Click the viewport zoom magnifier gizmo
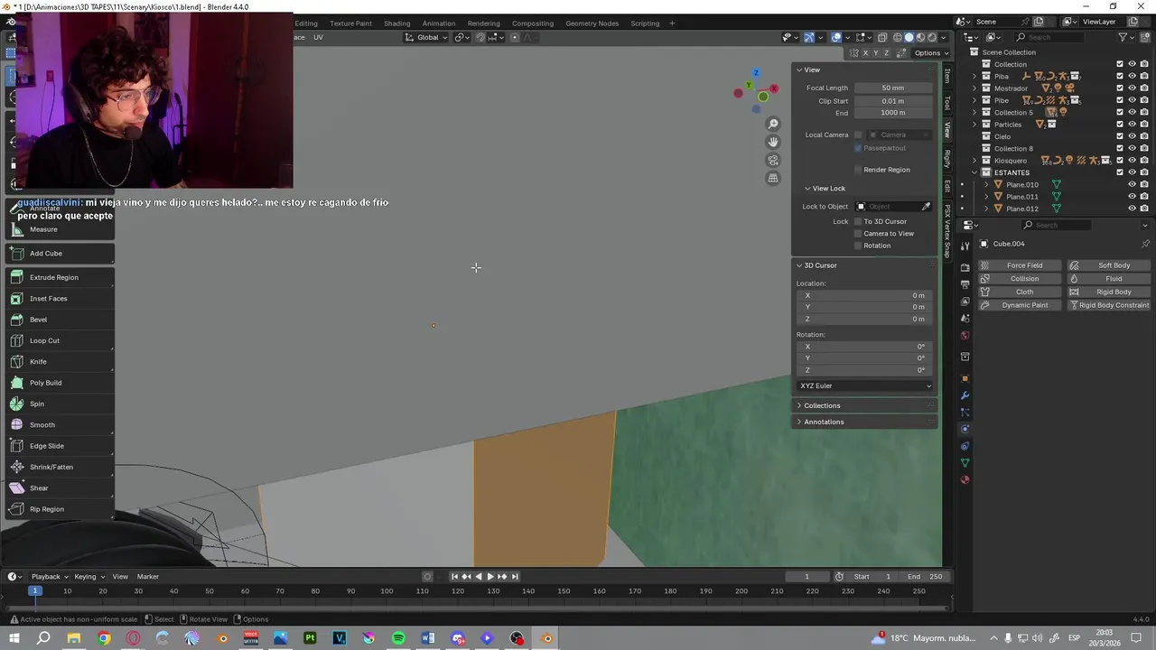Image resolution: width=1156 pixels, height=650 pixels. pos(773,124)
